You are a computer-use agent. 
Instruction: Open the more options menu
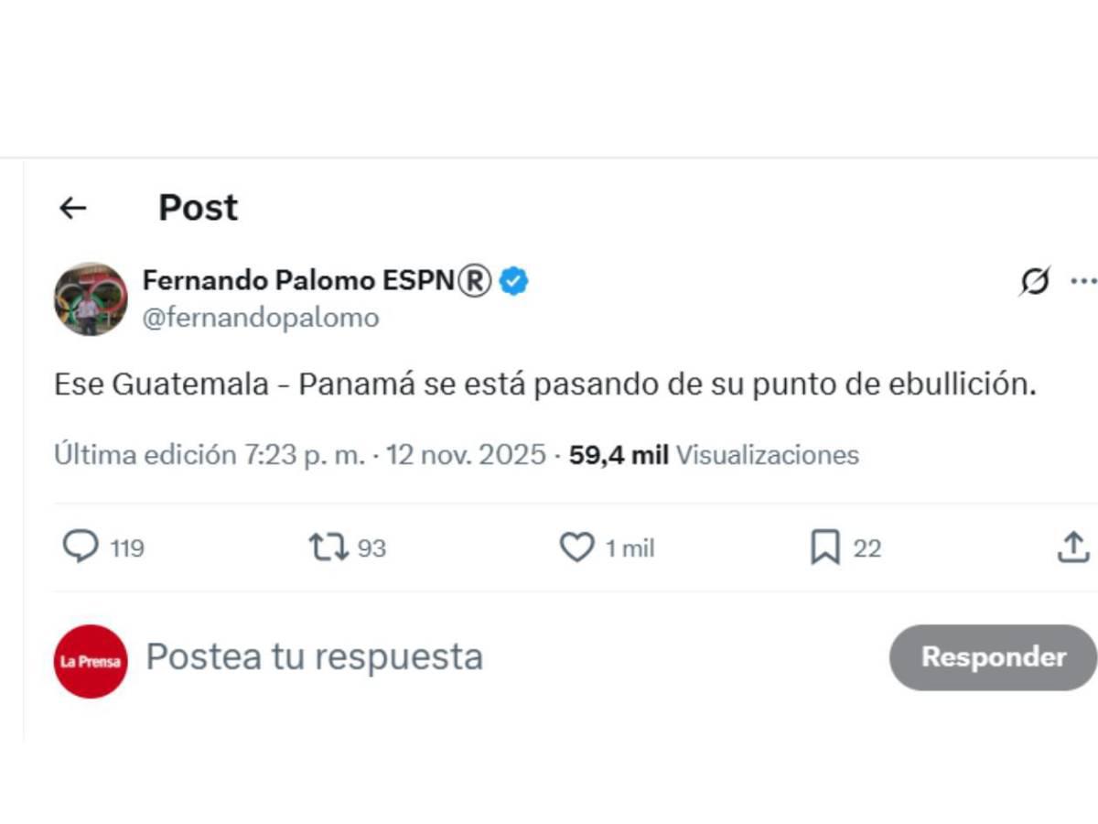click(x=1084, y=282)
